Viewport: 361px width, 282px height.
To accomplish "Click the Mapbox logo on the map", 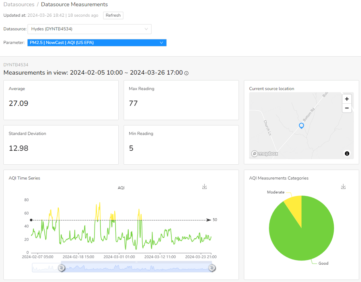I will click(x=264, y=153).
